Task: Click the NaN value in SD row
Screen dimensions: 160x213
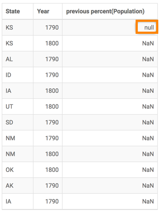Action: click(148, 122)
